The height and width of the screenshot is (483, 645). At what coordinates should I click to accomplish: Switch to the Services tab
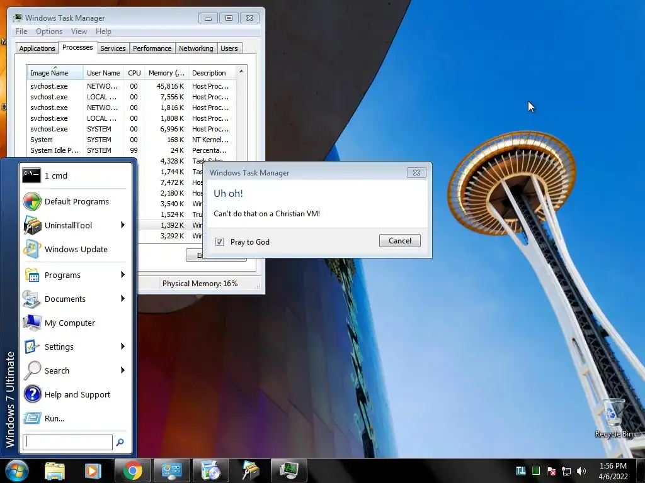coord(113,48)
